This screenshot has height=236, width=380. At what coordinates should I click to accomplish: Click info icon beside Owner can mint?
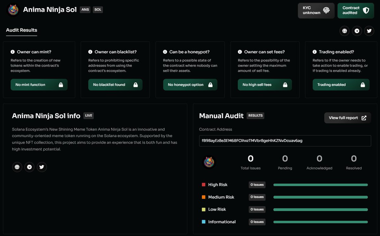[13, 52]
